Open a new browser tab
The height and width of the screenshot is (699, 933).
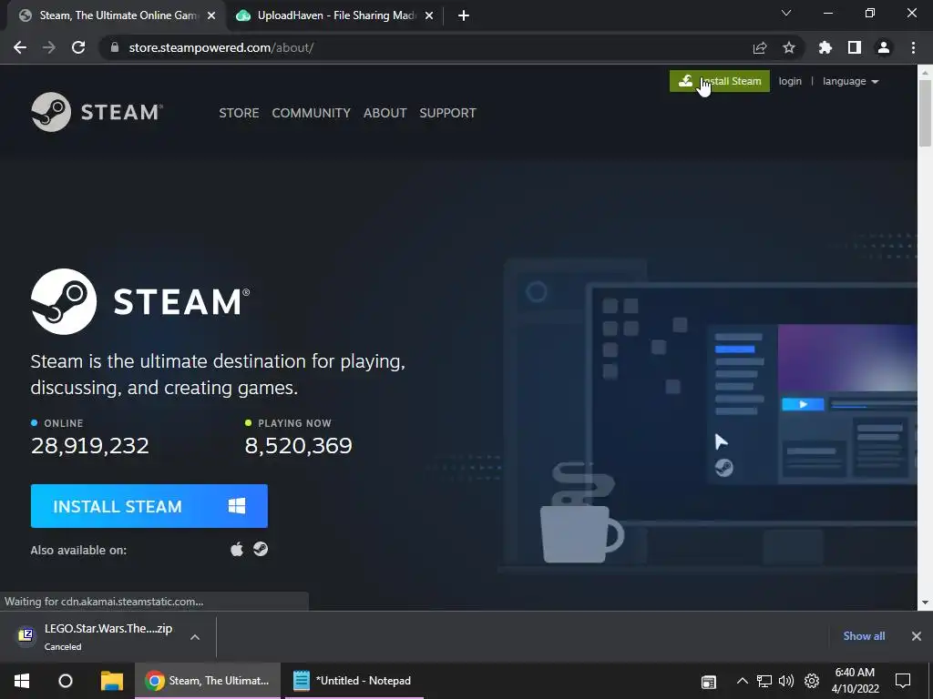[464, 15]
